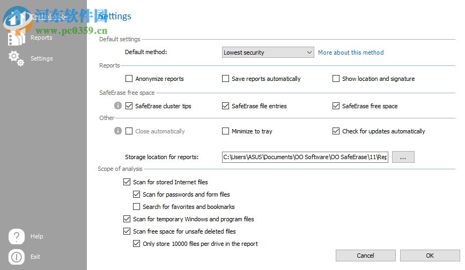Click info icon beside SafeErase cluster tips

pyautogui.click(x=118, y=106)
